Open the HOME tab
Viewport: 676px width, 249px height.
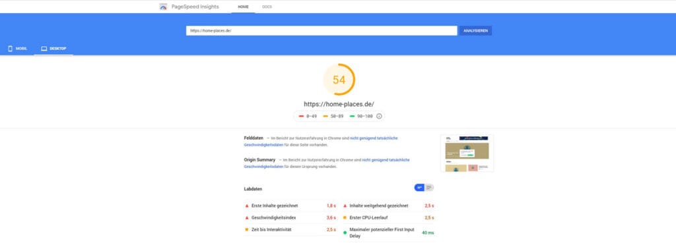pos(243,7)
